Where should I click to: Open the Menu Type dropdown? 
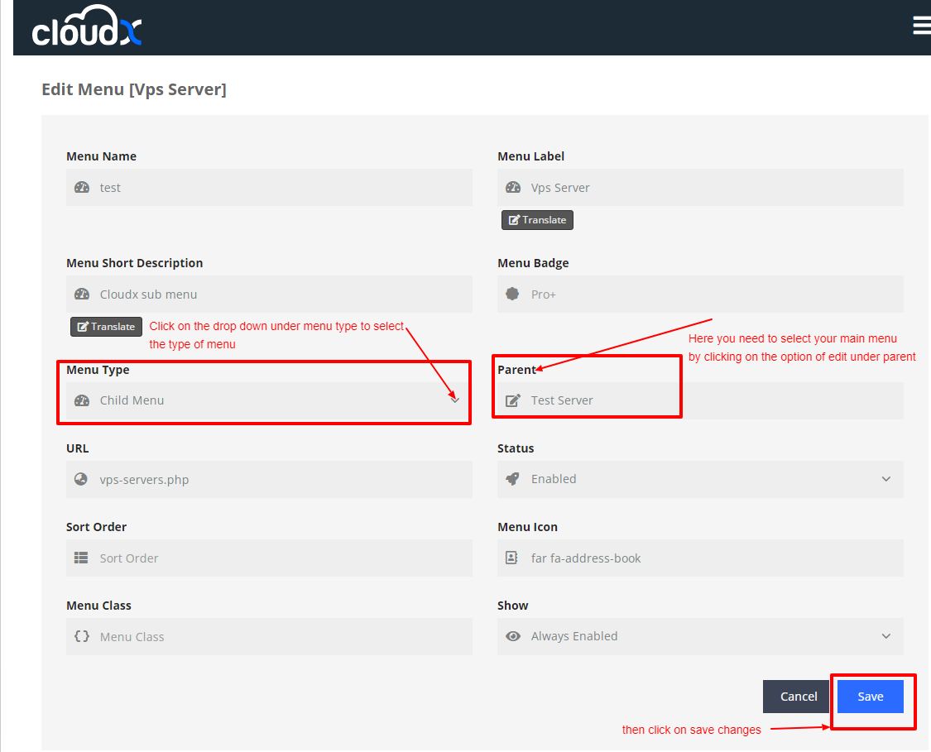(269, 400)
